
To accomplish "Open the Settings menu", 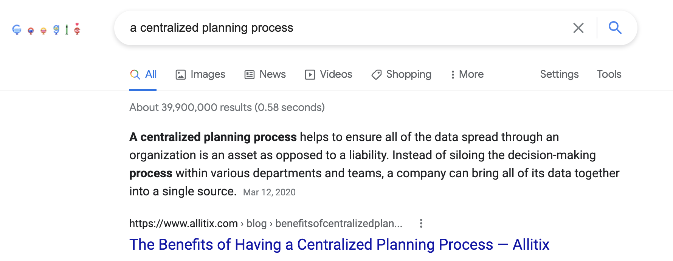I will [x=559, y=74].
